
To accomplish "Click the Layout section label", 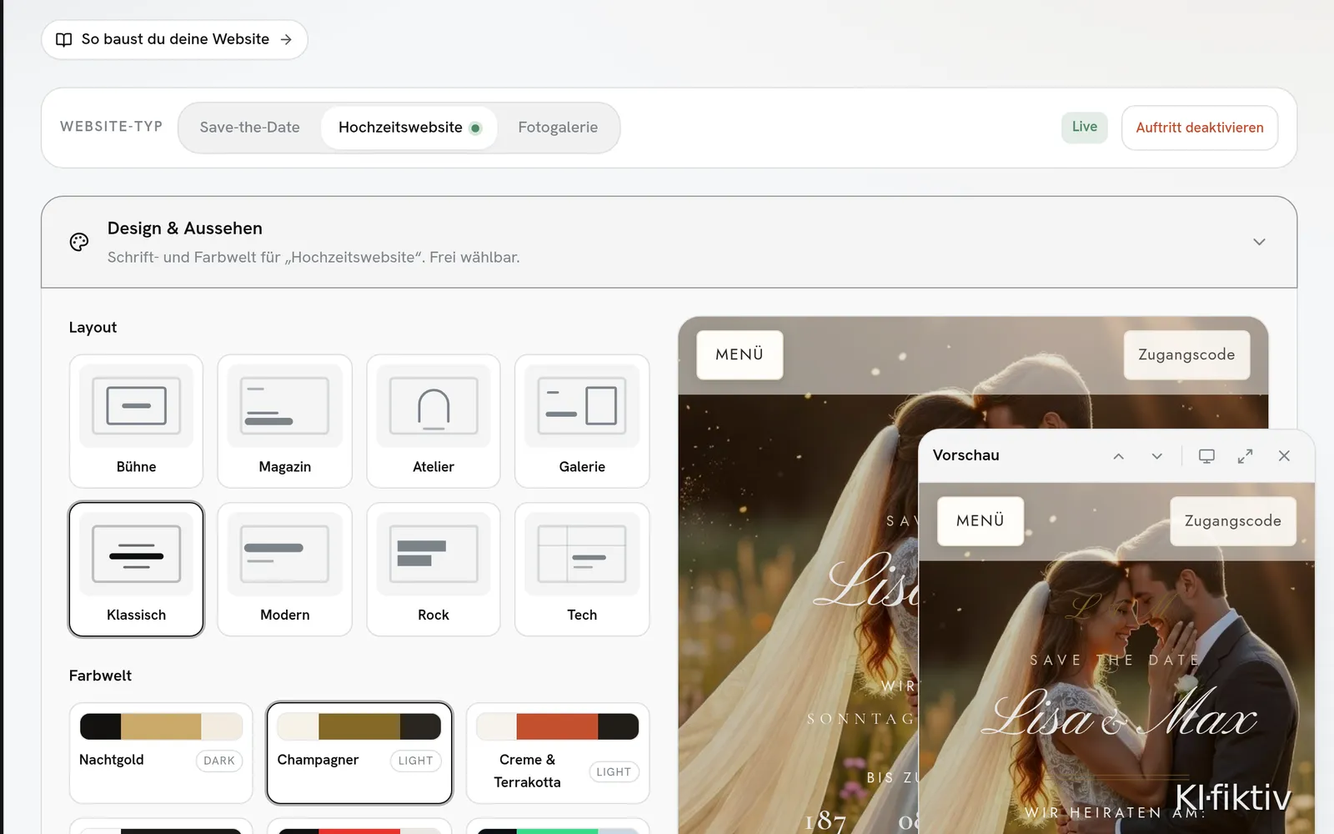I will (x=93, y=328).
